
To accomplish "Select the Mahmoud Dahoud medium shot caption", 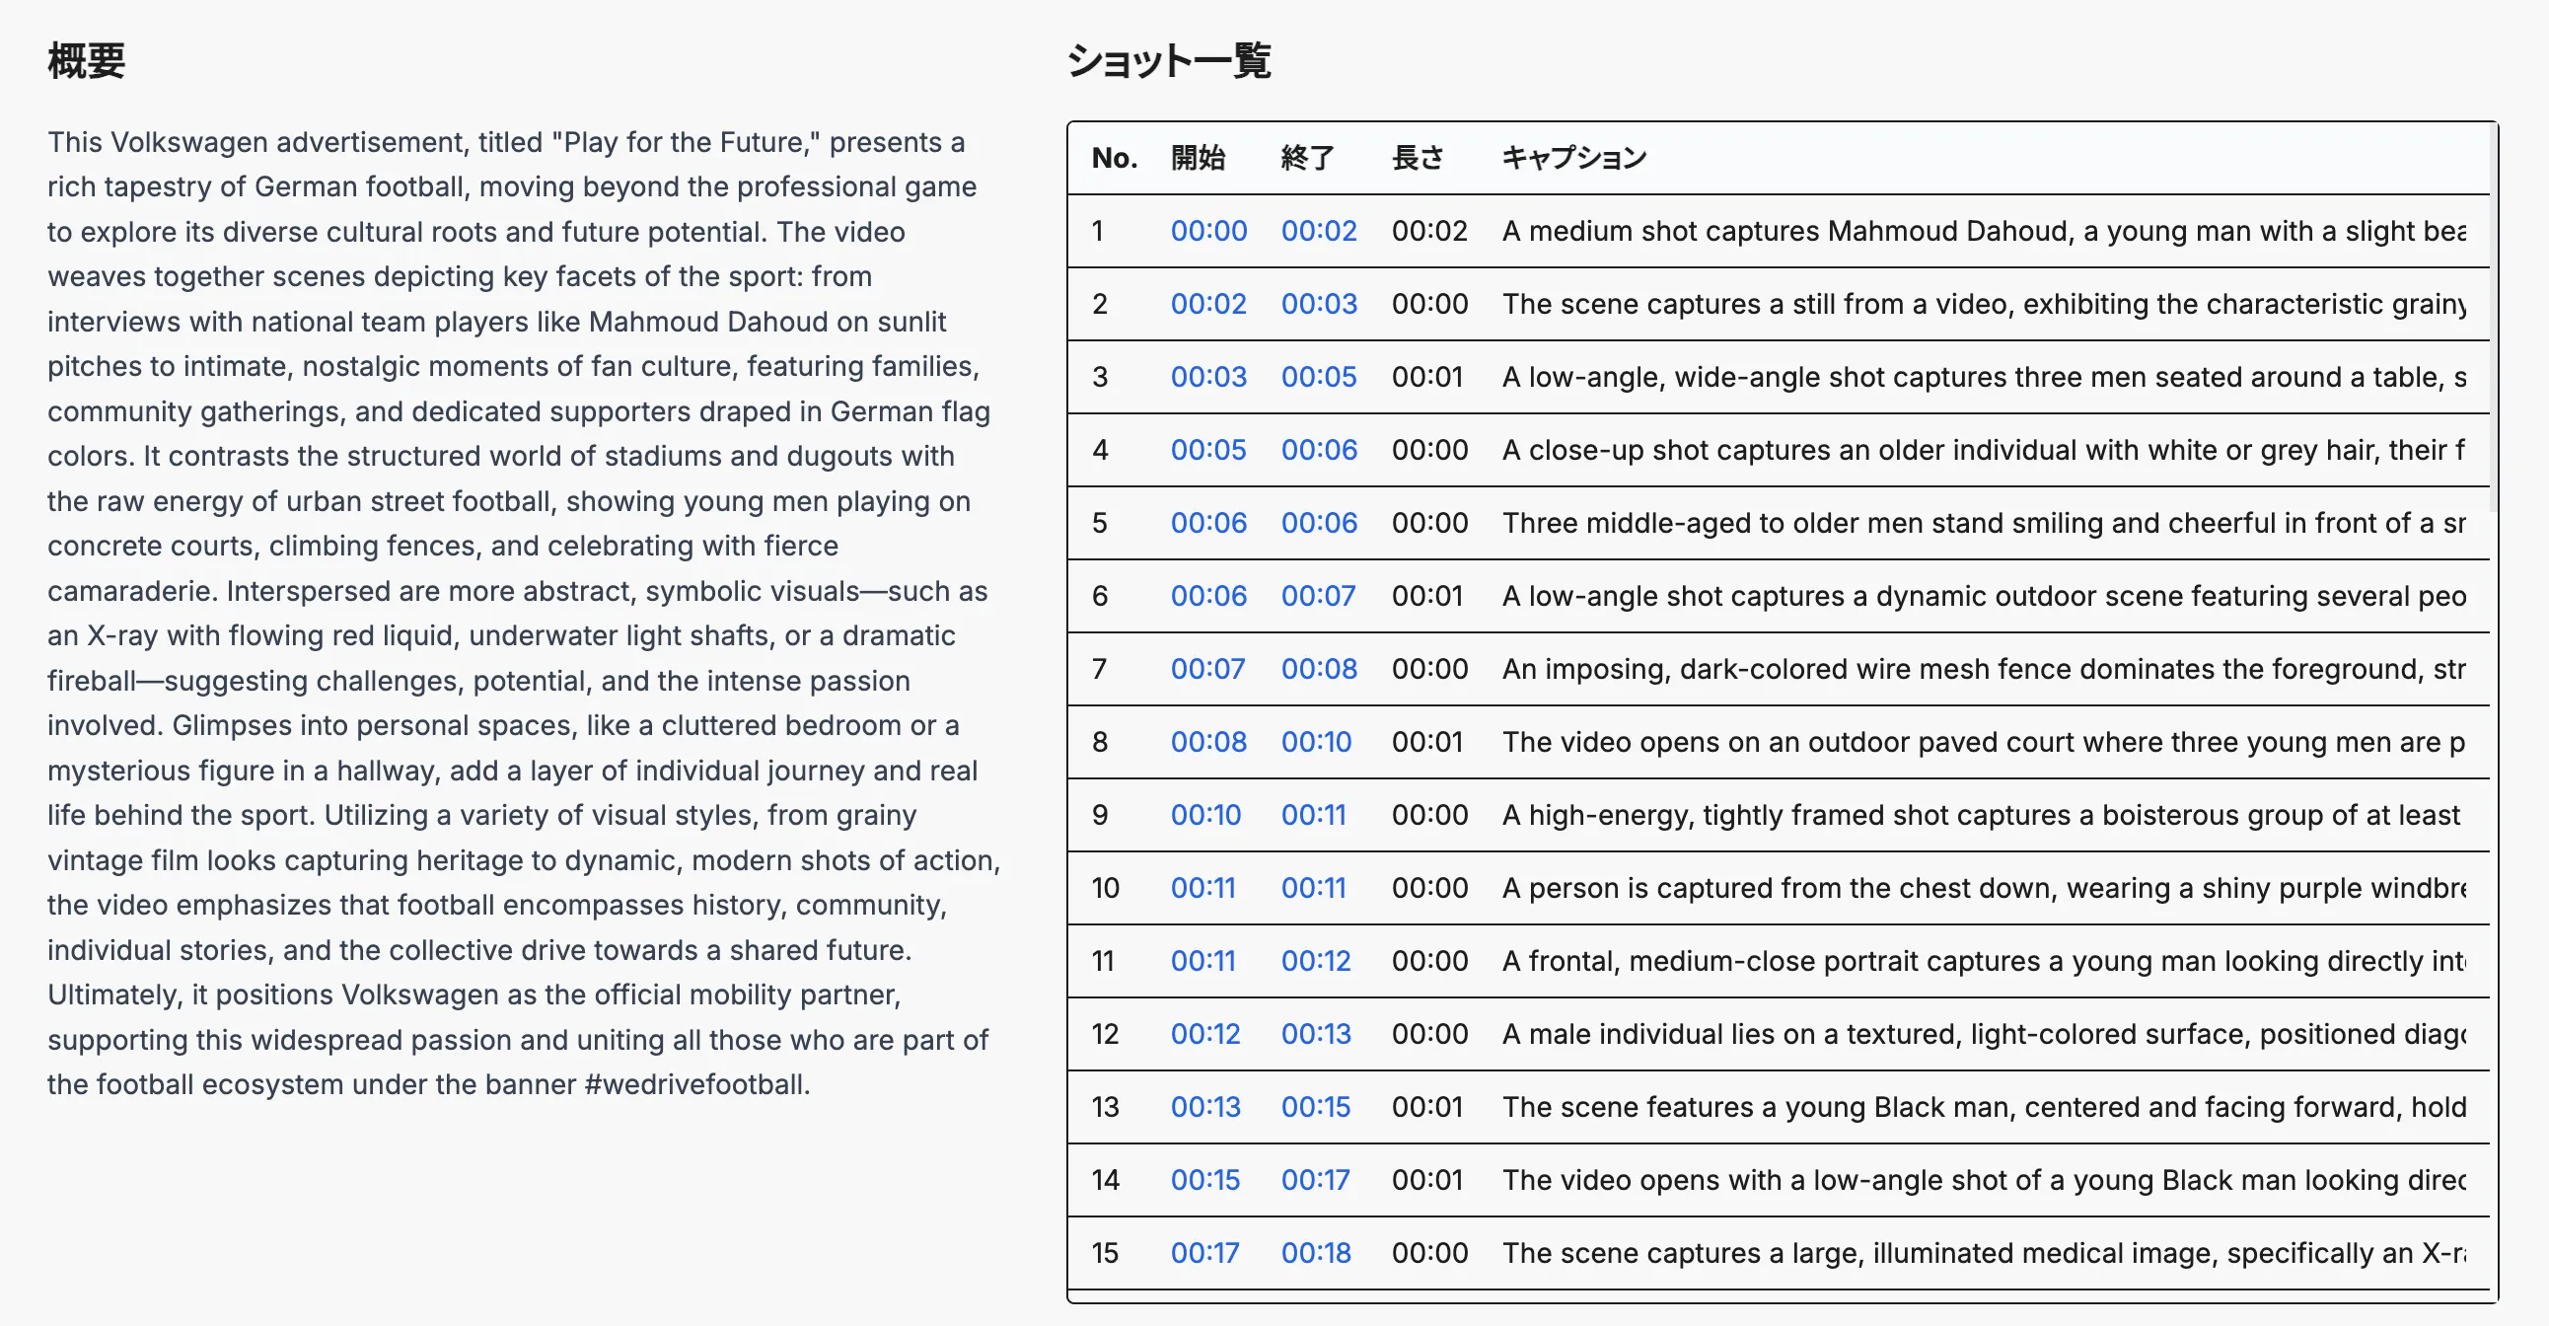I will click(x=1984, y=231).
